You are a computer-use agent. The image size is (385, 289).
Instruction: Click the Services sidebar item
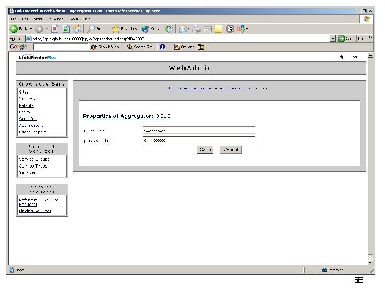coord(27,173)
